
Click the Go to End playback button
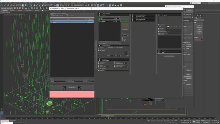pos(190,121)
